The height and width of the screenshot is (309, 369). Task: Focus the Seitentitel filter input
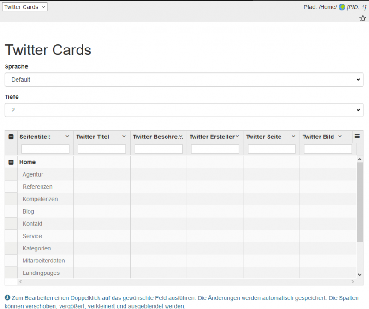45,149
